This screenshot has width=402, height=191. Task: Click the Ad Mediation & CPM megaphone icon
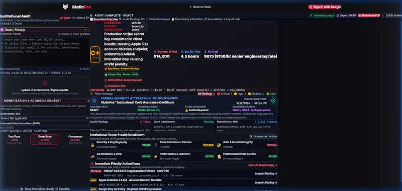coord(92,156)
